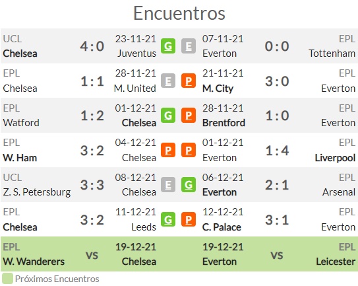
Task: Click the orange P badge for Everton vs Liverpool
Action: coord(189,150)
